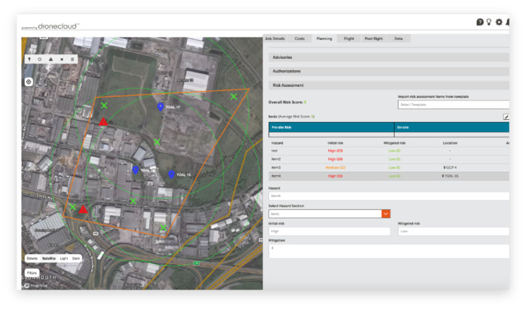Select the hazard triangle tool

click(51, 60)
